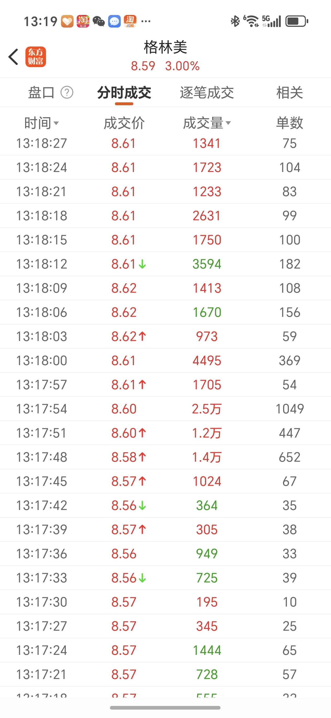This screenshot has width=331, height=718.
Task: Open the 东方财富 app logo
Action: coord(36,57)
